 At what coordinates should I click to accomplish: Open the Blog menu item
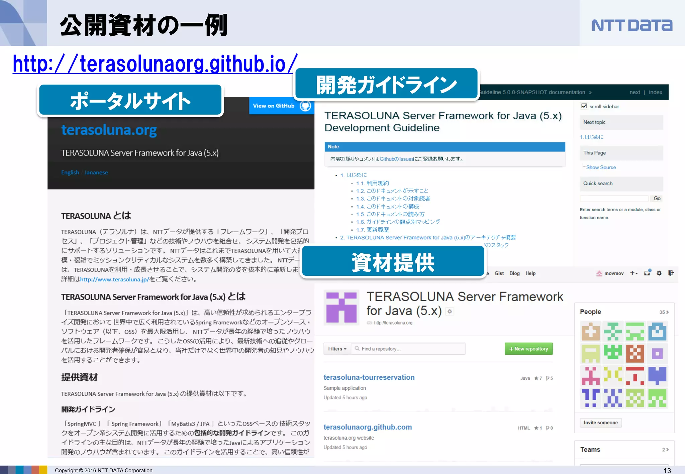click(514, 273)
